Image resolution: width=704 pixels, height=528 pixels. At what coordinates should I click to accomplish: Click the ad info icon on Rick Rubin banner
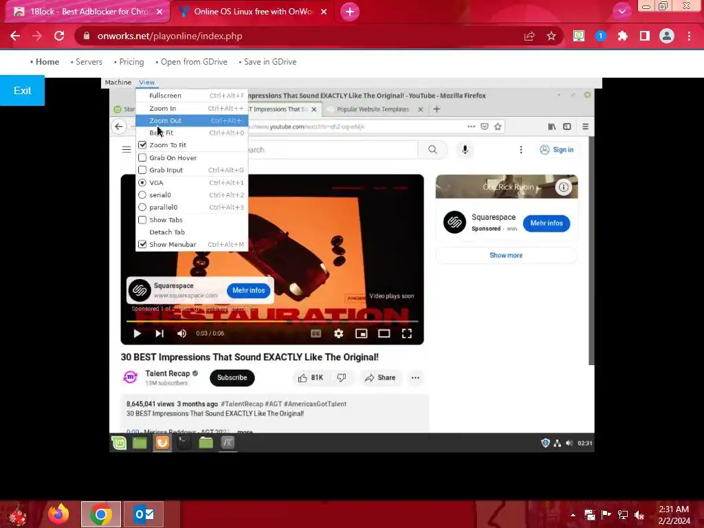pyautogui.click(x=564, y=186)
